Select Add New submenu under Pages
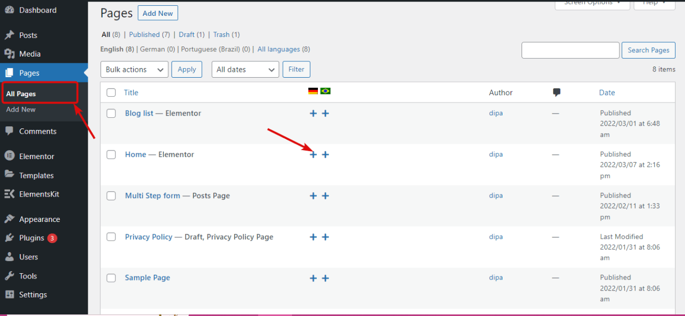The image size is (685, 316). pyautogui.click(x=21, y=109)
